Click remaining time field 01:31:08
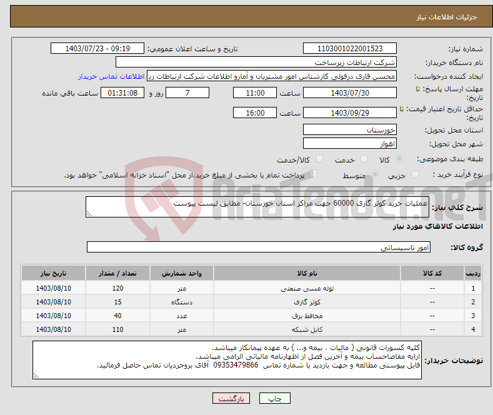The width and height of the screenshot is (493, 415). pyautogui.click(x=122, y=92)
